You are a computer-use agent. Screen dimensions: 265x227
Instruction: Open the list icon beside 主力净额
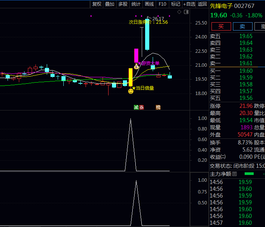click(x=234, y=174)
